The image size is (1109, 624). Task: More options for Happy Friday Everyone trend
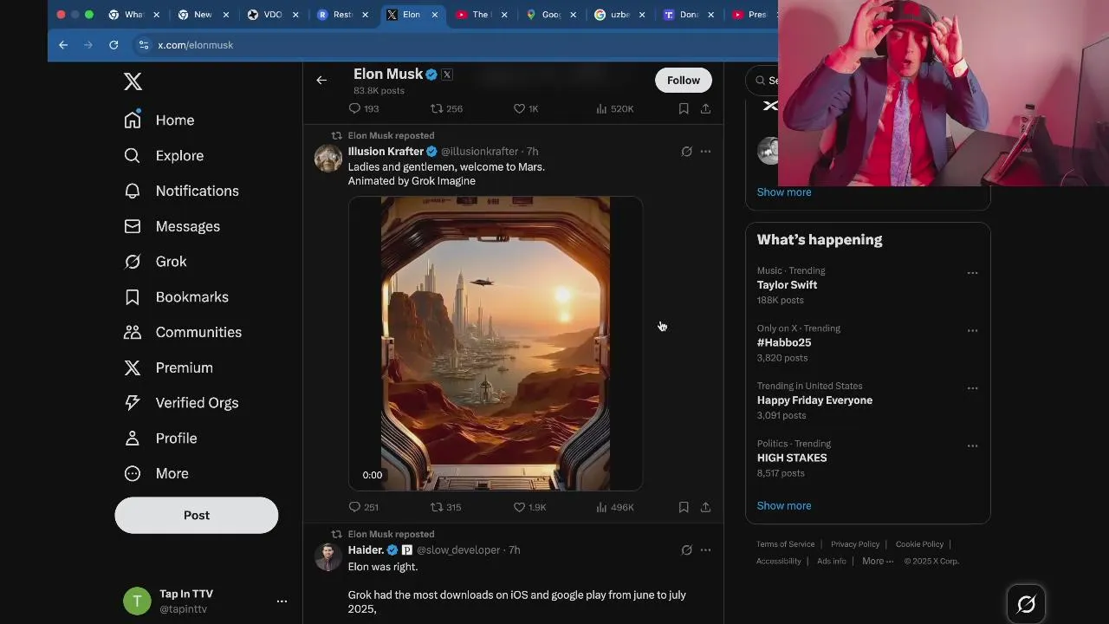tap(972, 388)
